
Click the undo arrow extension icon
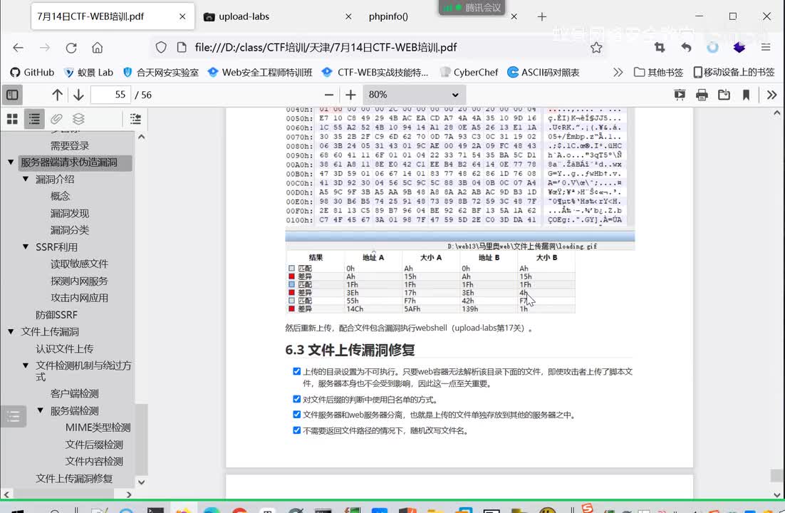687,48
